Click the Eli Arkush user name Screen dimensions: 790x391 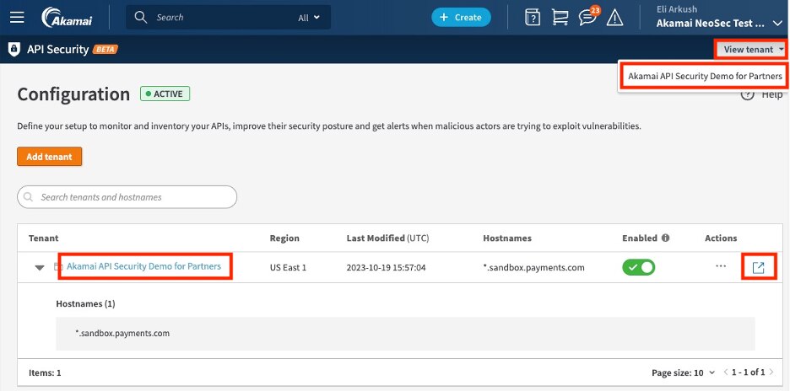[677, 8]
